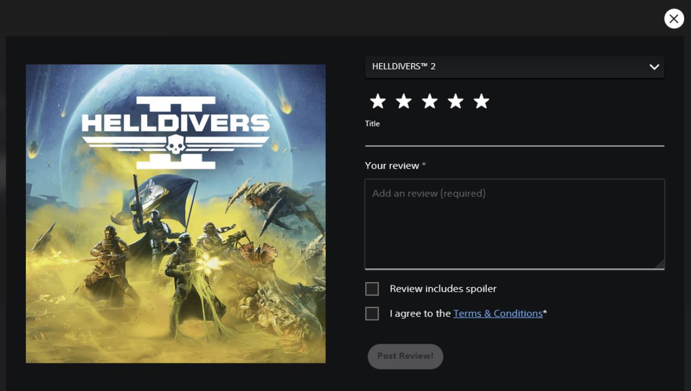This screenshot has width=691, height=391.
Task: Click the Helldivers II cover art image
Action: coord(176,213)
